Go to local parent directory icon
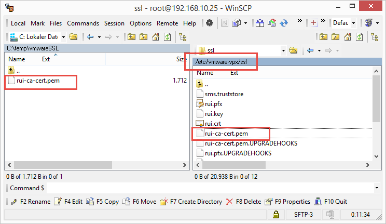386x224 pixels. click(131, 37)
